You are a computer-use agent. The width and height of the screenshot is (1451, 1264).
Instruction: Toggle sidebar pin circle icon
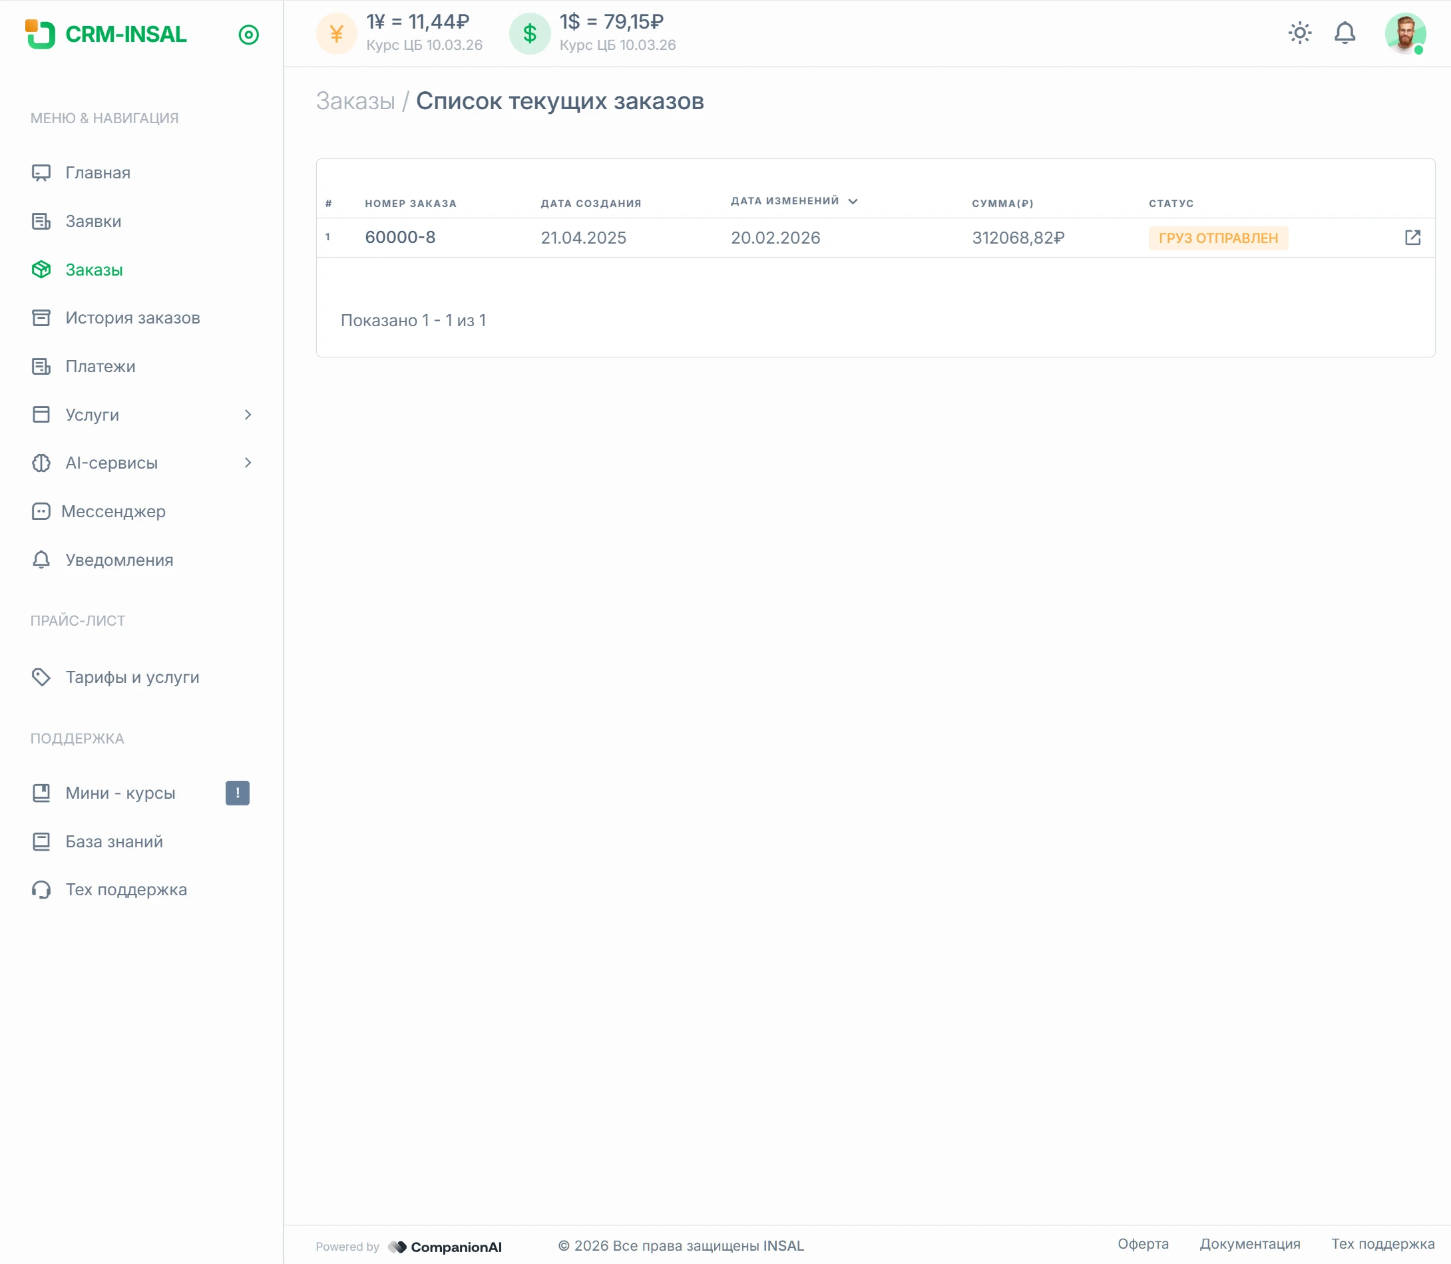click(248, 35)
